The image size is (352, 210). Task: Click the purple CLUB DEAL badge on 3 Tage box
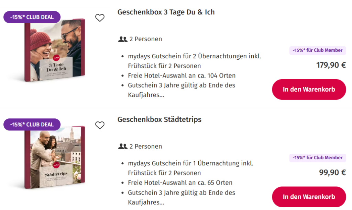coord(32,17)
